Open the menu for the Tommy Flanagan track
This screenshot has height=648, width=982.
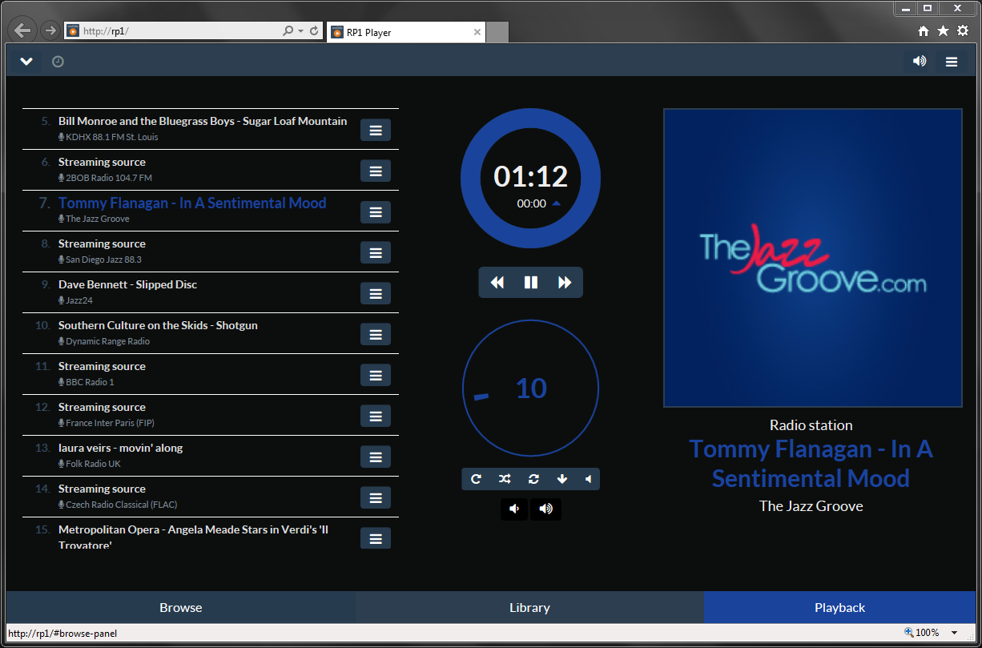click(x=375, y=211)
